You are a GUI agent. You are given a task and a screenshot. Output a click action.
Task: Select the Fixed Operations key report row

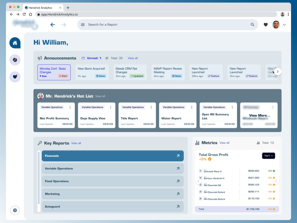[113, 181]
